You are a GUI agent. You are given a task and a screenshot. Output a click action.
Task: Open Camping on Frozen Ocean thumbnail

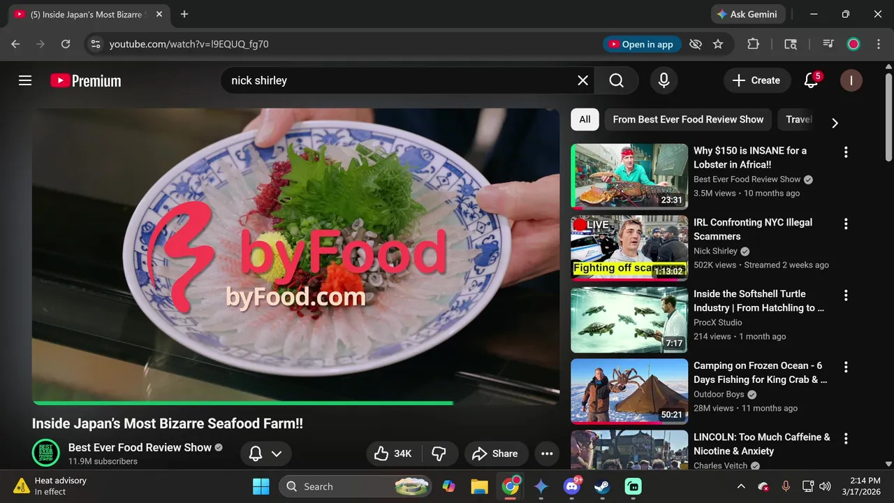pos(629,391)
